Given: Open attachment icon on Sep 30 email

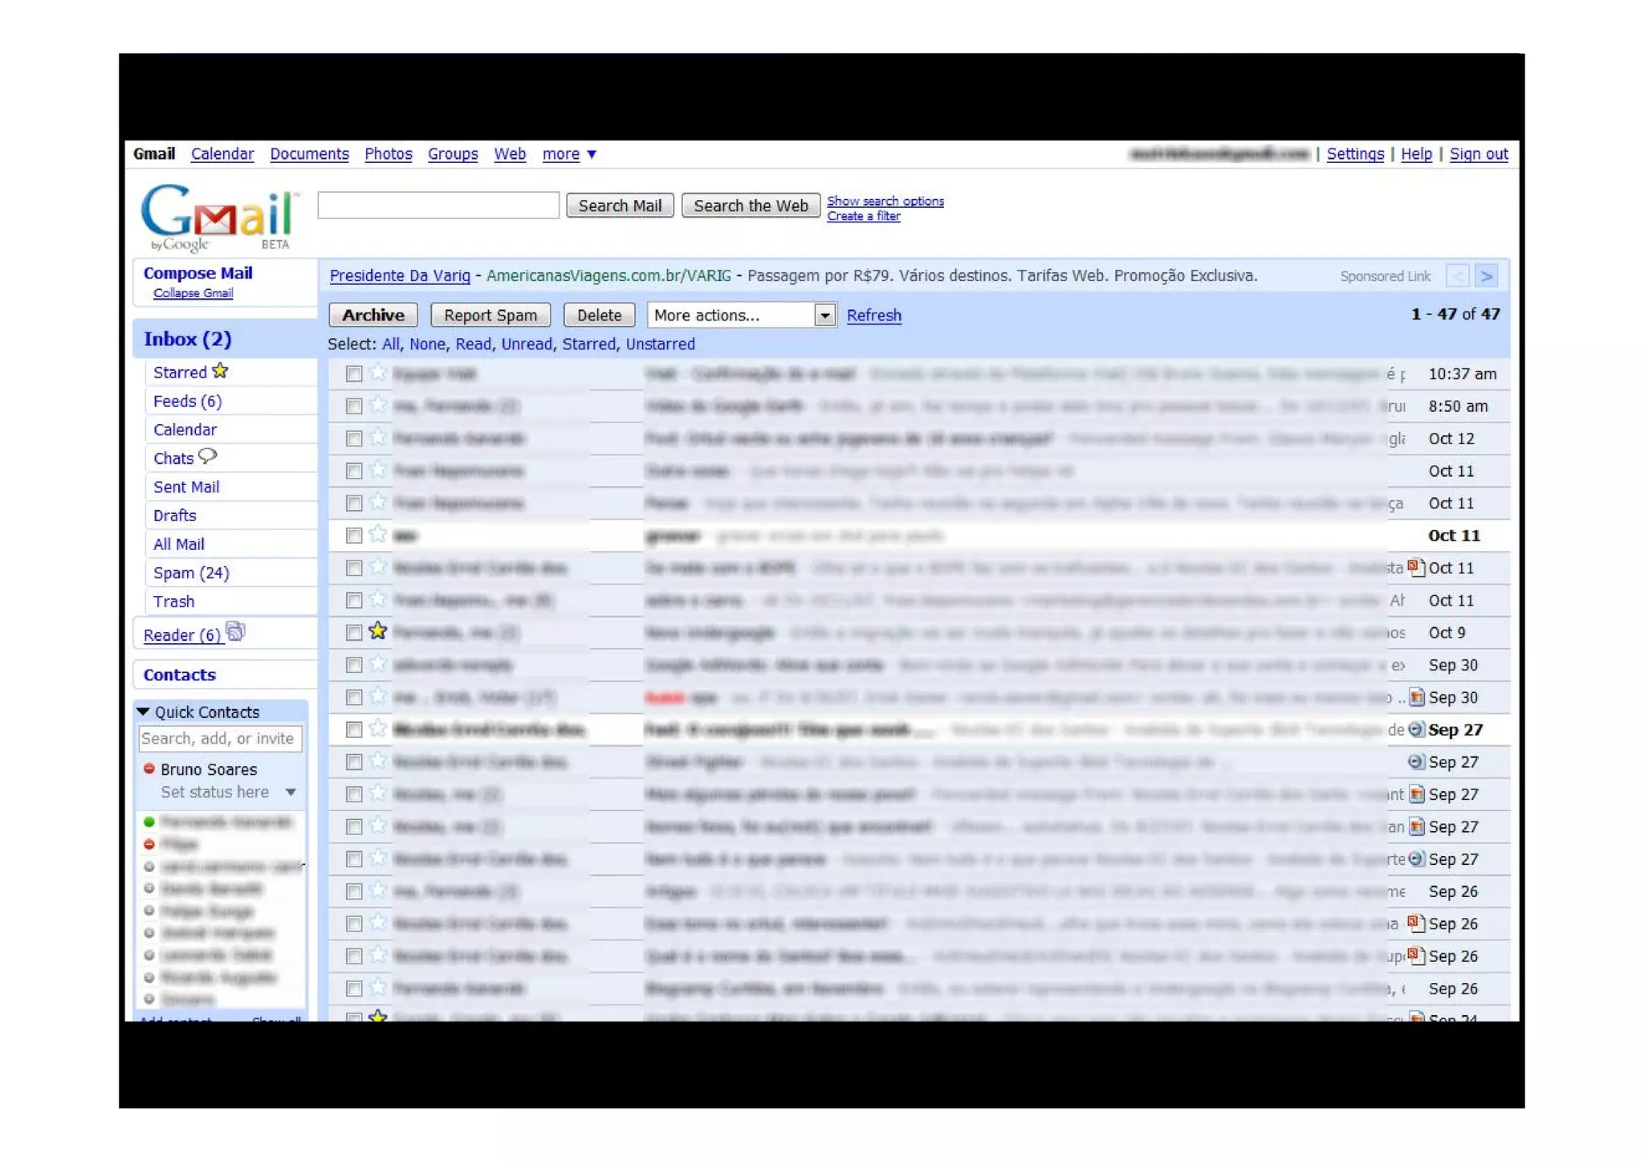Looking at the screenshot, I should (1417, 697).
